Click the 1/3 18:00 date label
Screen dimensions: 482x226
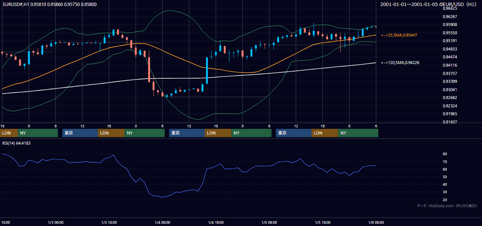[x=109, y=222]
